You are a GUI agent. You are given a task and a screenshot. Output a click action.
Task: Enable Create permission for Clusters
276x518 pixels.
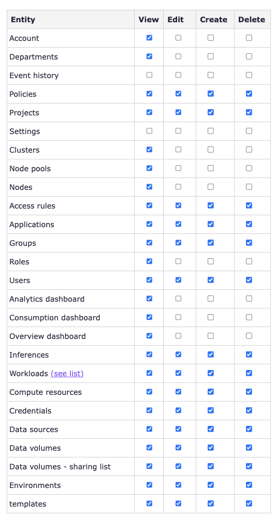coord(211,150)
